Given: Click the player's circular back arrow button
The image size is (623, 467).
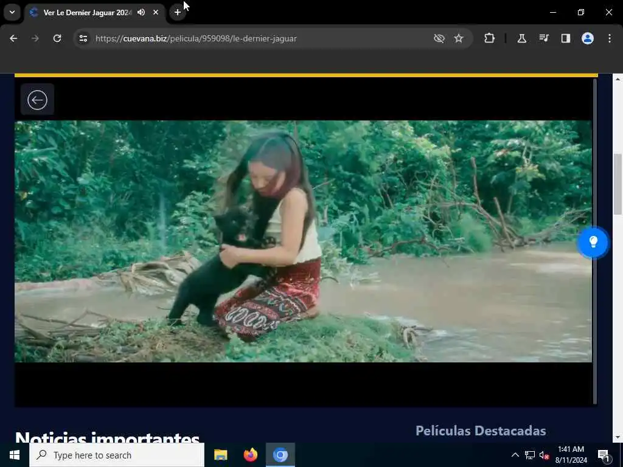Looking at the screenshot, I should pos(37,100).
